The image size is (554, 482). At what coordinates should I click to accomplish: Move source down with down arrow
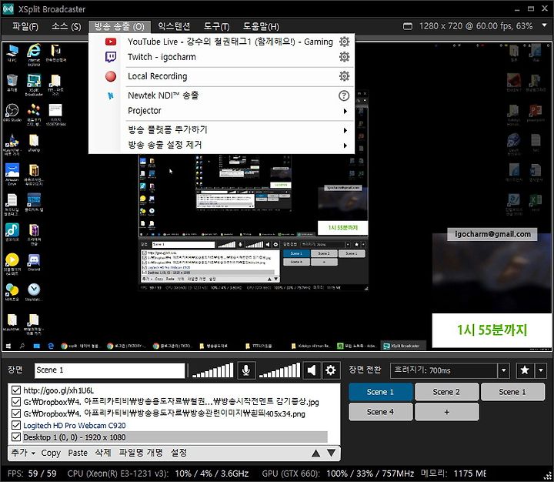331,453
